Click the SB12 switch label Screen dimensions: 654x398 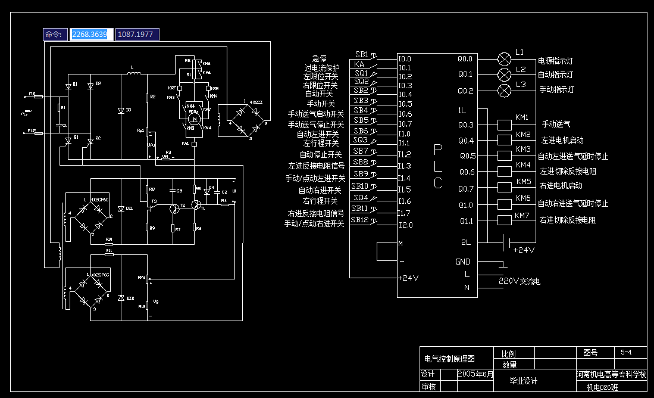point(359,220)
